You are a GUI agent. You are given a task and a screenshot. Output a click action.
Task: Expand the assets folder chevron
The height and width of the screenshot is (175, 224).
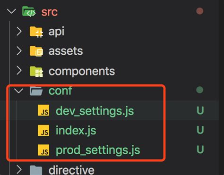tap(19, 51)
